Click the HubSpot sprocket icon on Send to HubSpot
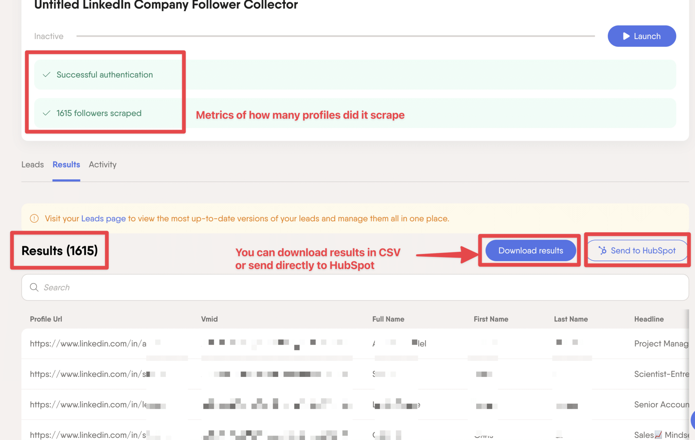 (603, 251)
